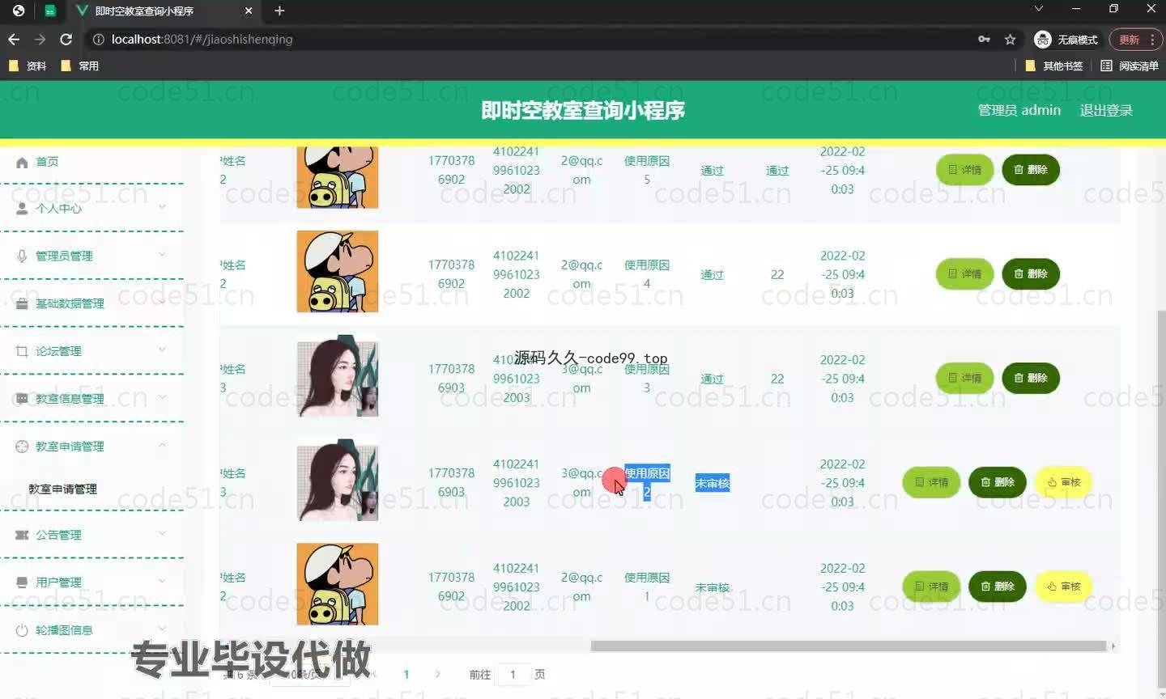Expand the 轮播图信息 menu

[91, 629]
